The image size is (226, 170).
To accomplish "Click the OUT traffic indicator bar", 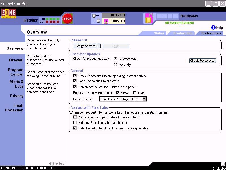I will point(53,22).
